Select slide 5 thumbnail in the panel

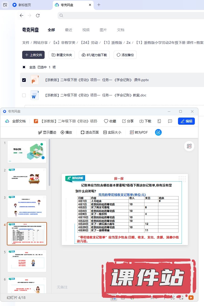pyautogui.click(x=27, y=261)
